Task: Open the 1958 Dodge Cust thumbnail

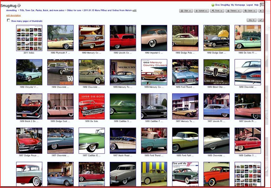Action: [61, 106]
